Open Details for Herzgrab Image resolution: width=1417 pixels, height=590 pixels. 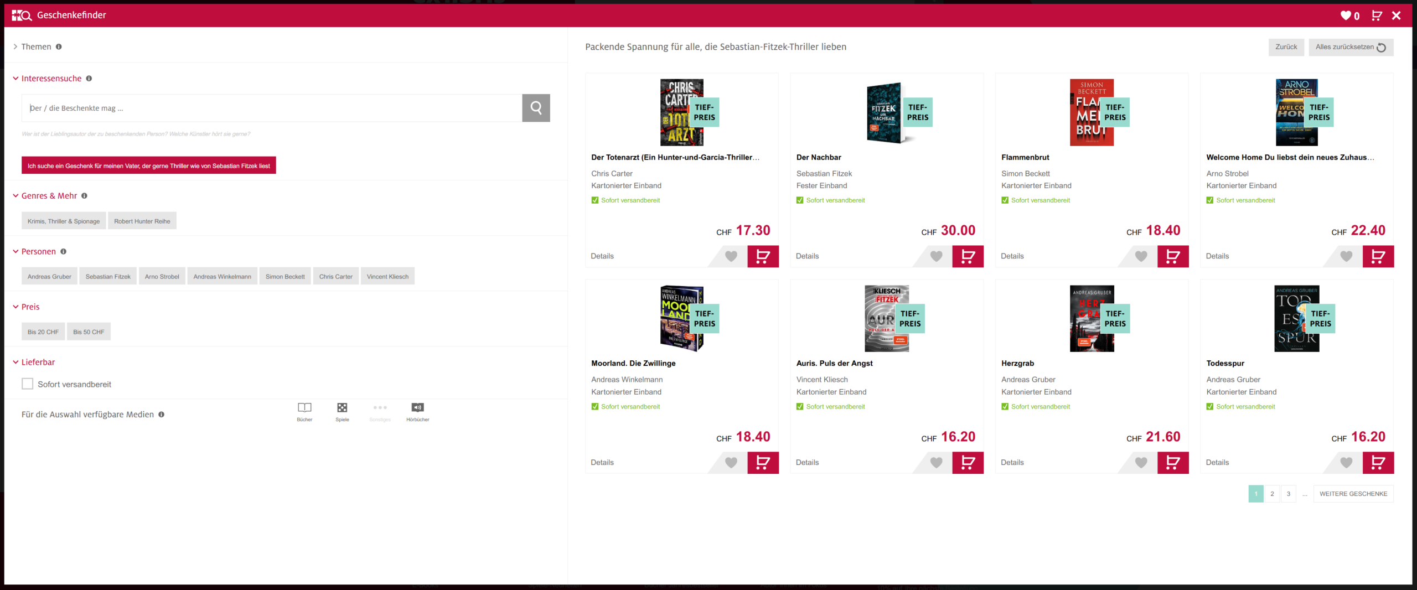click(1012, 463)
